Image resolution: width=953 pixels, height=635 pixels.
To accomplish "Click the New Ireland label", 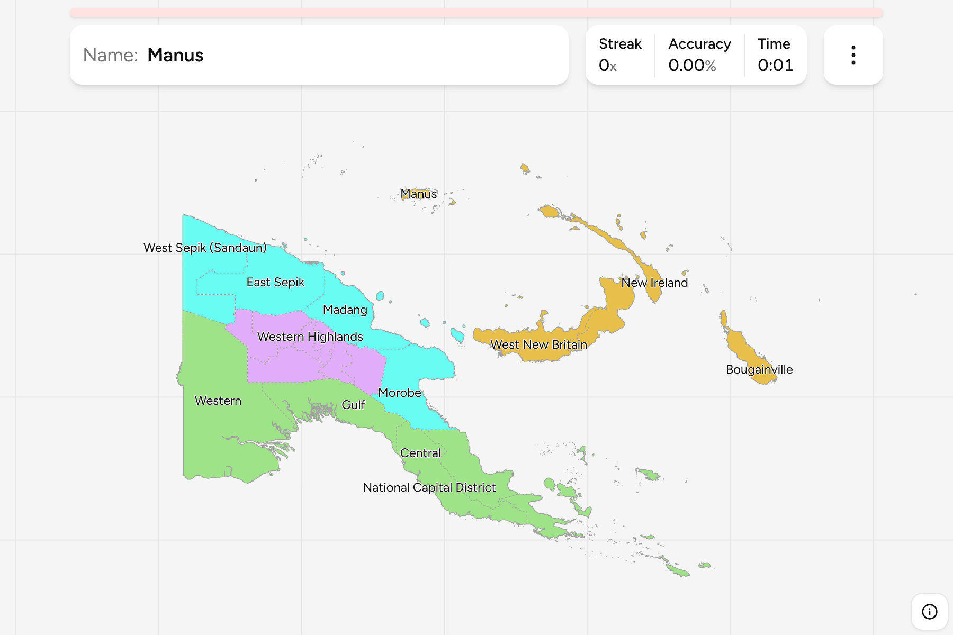I will point(654,283).
